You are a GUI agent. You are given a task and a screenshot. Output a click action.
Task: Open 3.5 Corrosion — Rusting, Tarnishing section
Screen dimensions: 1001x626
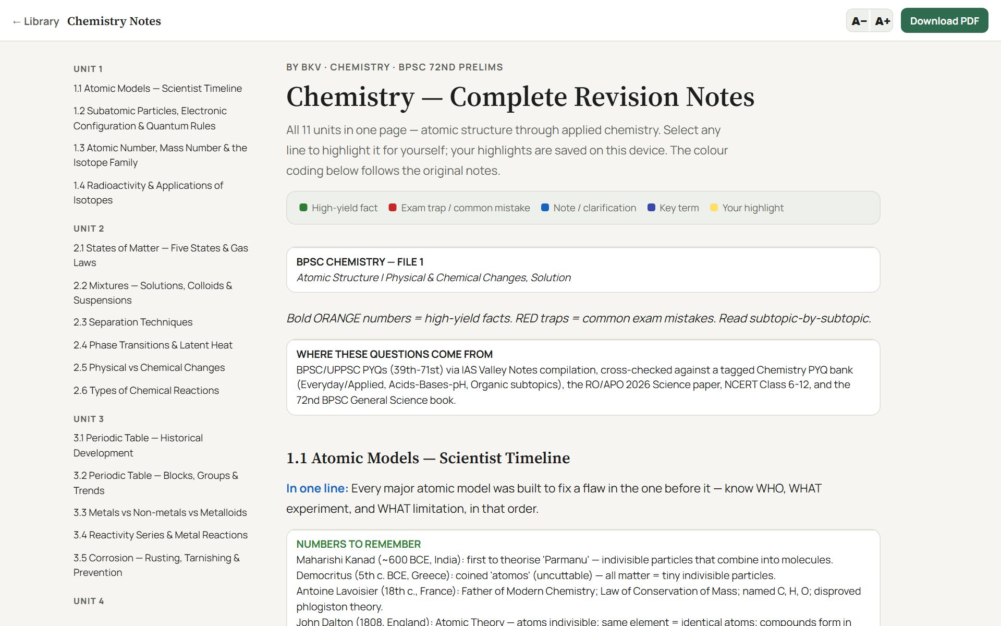(x=156, y=565)
